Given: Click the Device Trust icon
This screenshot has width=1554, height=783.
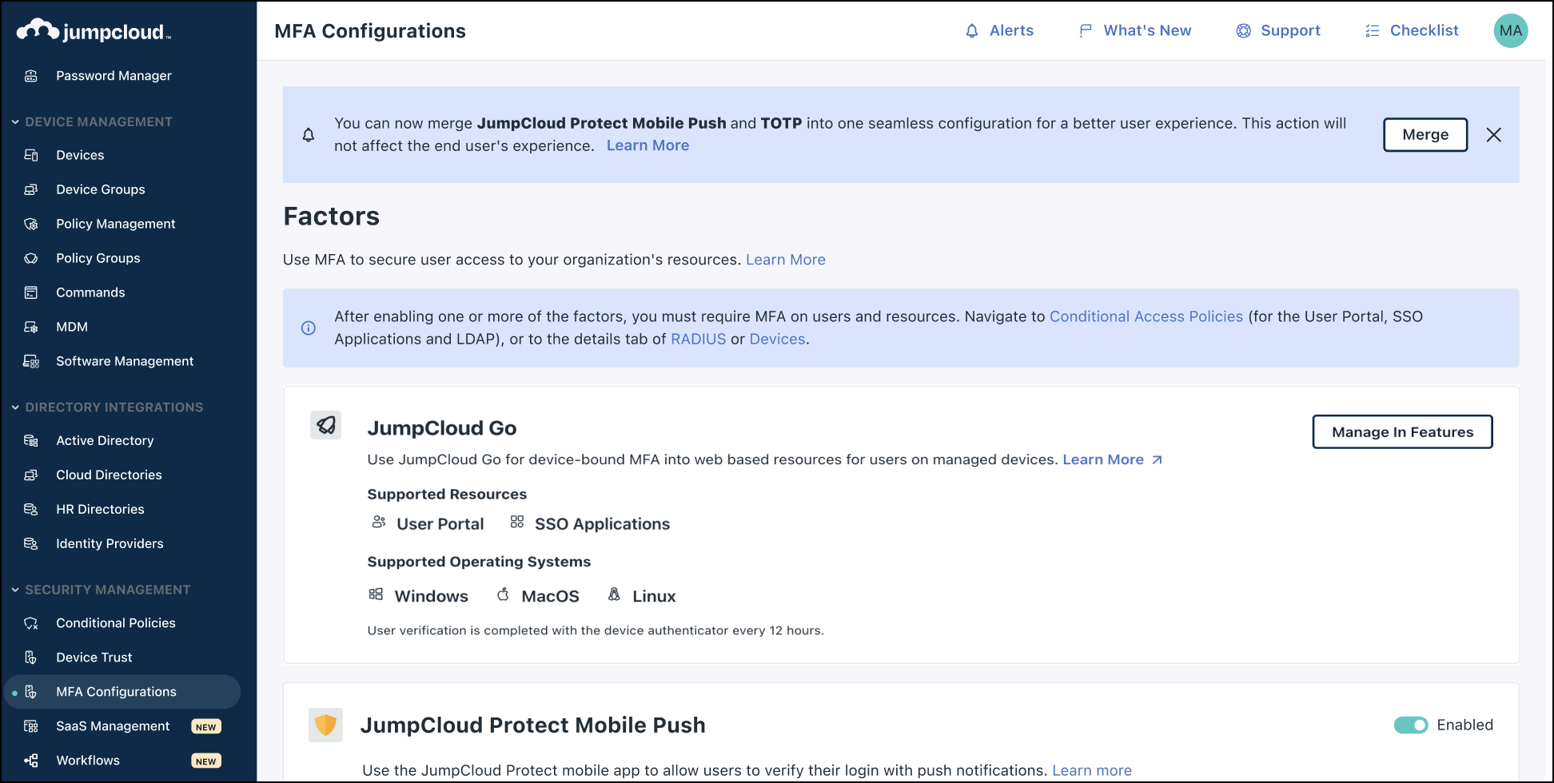Looking at the screenshot, I should (31, 658).
